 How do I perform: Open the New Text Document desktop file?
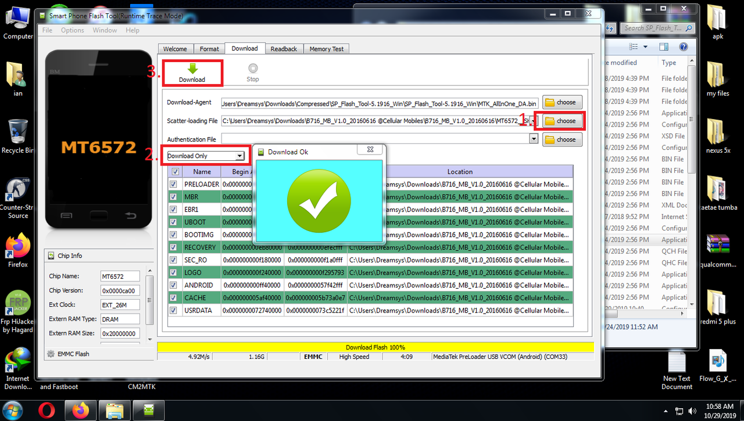[x=677, y=370]
